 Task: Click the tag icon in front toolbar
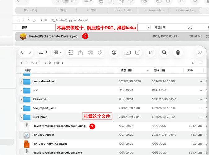[100, 52]
